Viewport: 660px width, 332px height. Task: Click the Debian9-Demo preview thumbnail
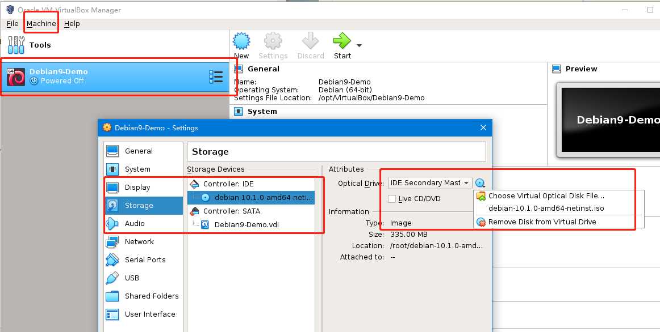[611, 120]
